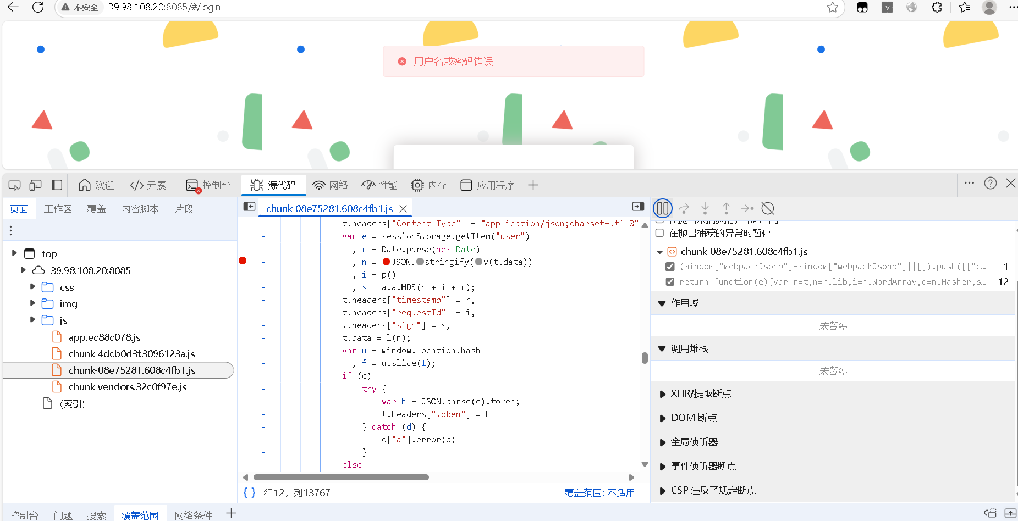Hide the debugger sidebar toggle icon

click(638, 207)
